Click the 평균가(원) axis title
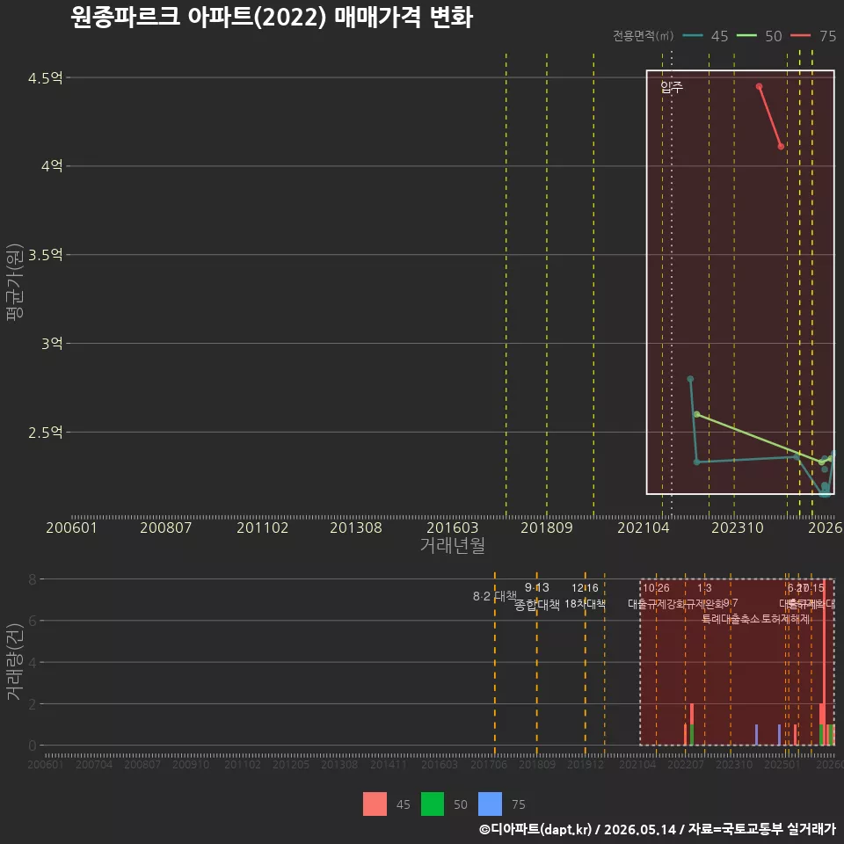 point(15,282)
